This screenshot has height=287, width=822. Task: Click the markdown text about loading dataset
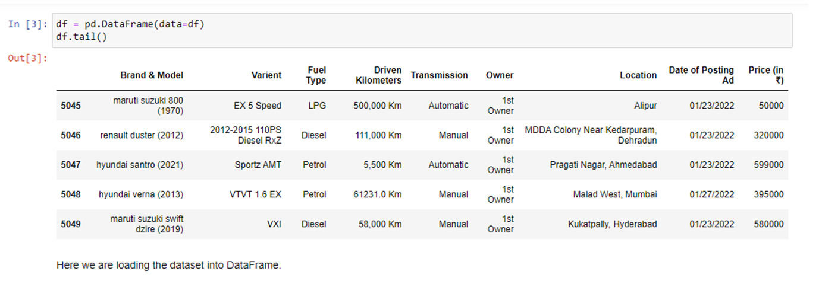click(x=169, y=265)
